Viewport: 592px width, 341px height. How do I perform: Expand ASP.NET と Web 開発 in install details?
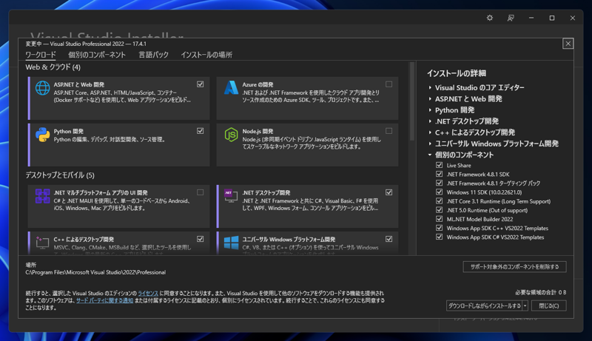[430, 99]
